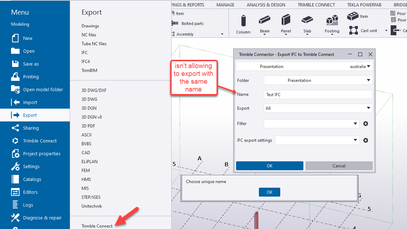
Task: Click the Catalogs book icon
Action: (x=15, y=179)
